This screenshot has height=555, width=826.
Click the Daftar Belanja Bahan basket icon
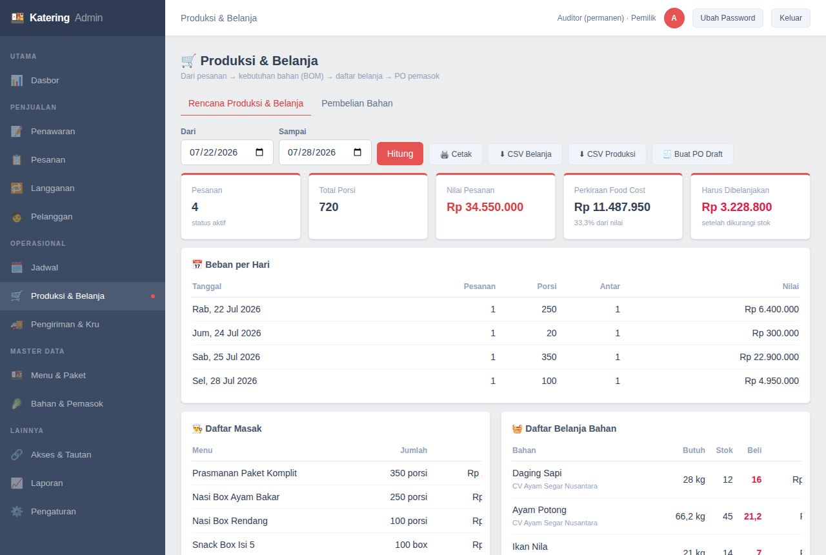tap(518, 429)
